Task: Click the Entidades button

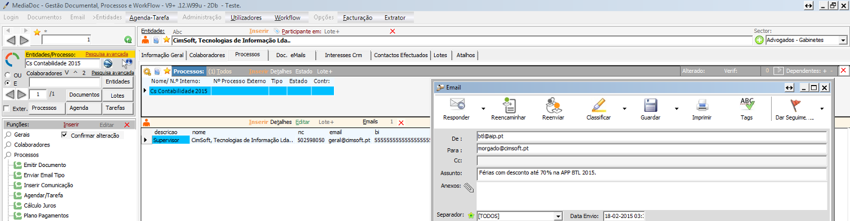Action: click(x=118, y=81)
